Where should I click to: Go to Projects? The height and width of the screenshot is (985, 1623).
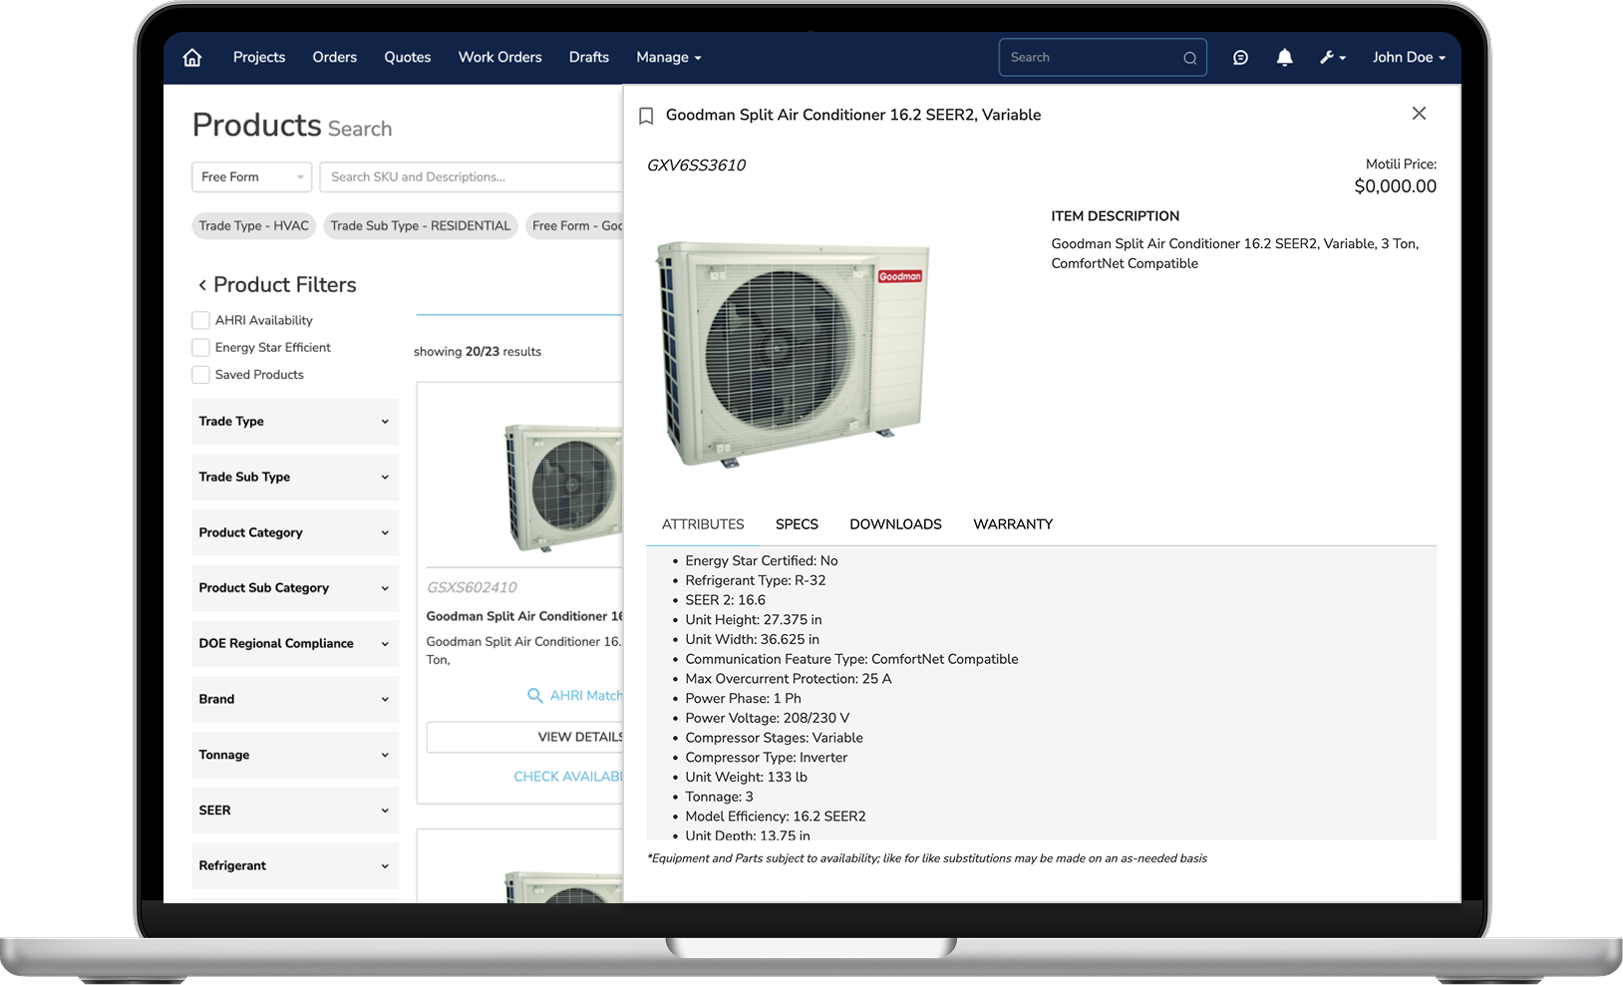pyautogui.click(x=259, y=58)
